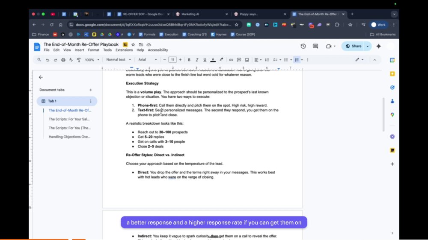
Task: Add a comment from the toolbar
Action: pos(239,60)
